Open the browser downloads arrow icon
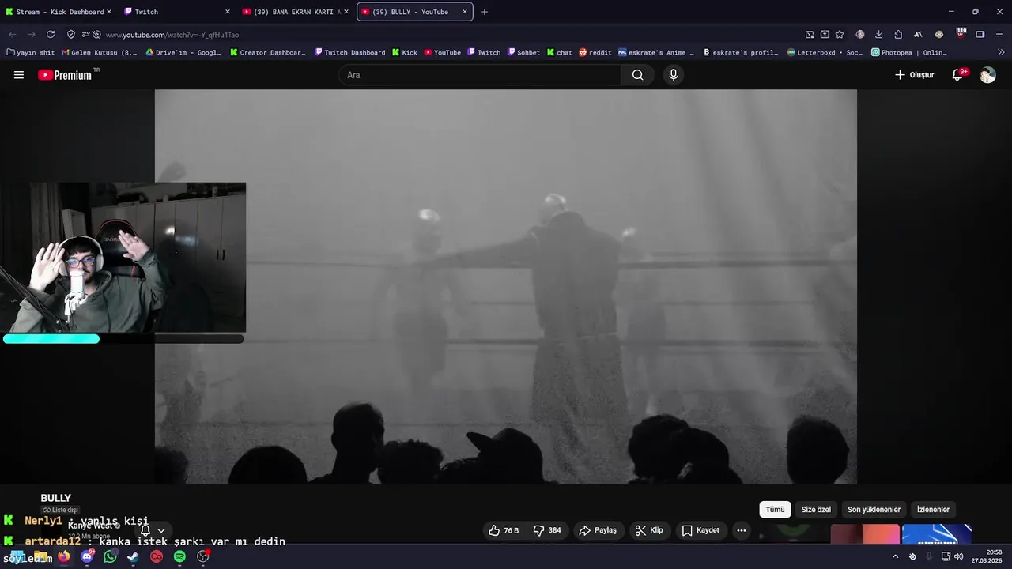Image resolution: width=1012 pixels, height=569 pixels. tap(878, 35)
